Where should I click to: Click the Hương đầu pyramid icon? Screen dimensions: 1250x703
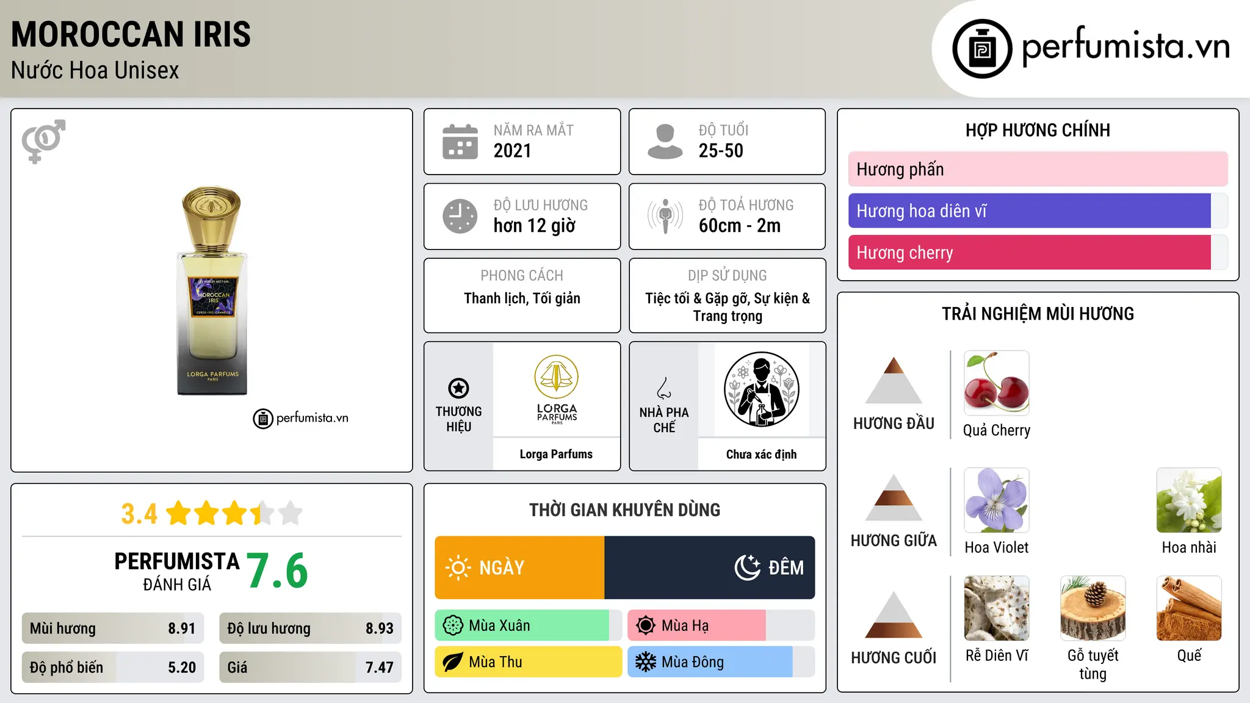894,380
